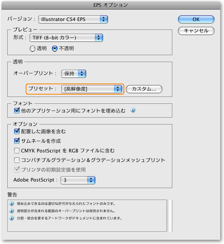Click the info icon beside font embedding
Screen dimensions: 224x244
[133, 110]
